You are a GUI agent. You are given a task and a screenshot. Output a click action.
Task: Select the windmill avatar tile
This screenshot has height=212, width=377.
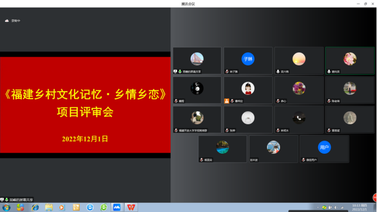click(x=273, y=149)
